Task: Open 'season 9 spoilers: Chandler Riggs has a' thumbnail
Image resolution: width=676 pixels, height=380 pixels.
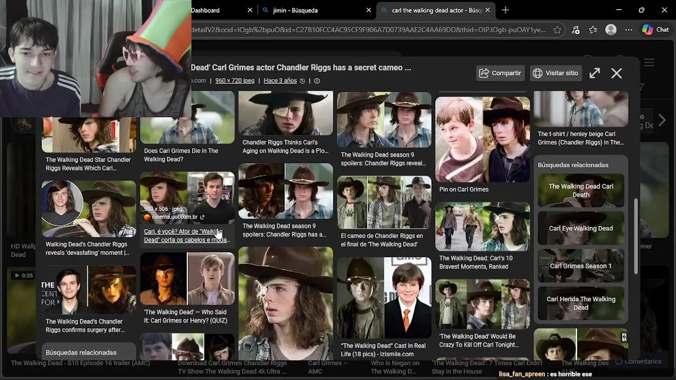Action: click(286, 191)
